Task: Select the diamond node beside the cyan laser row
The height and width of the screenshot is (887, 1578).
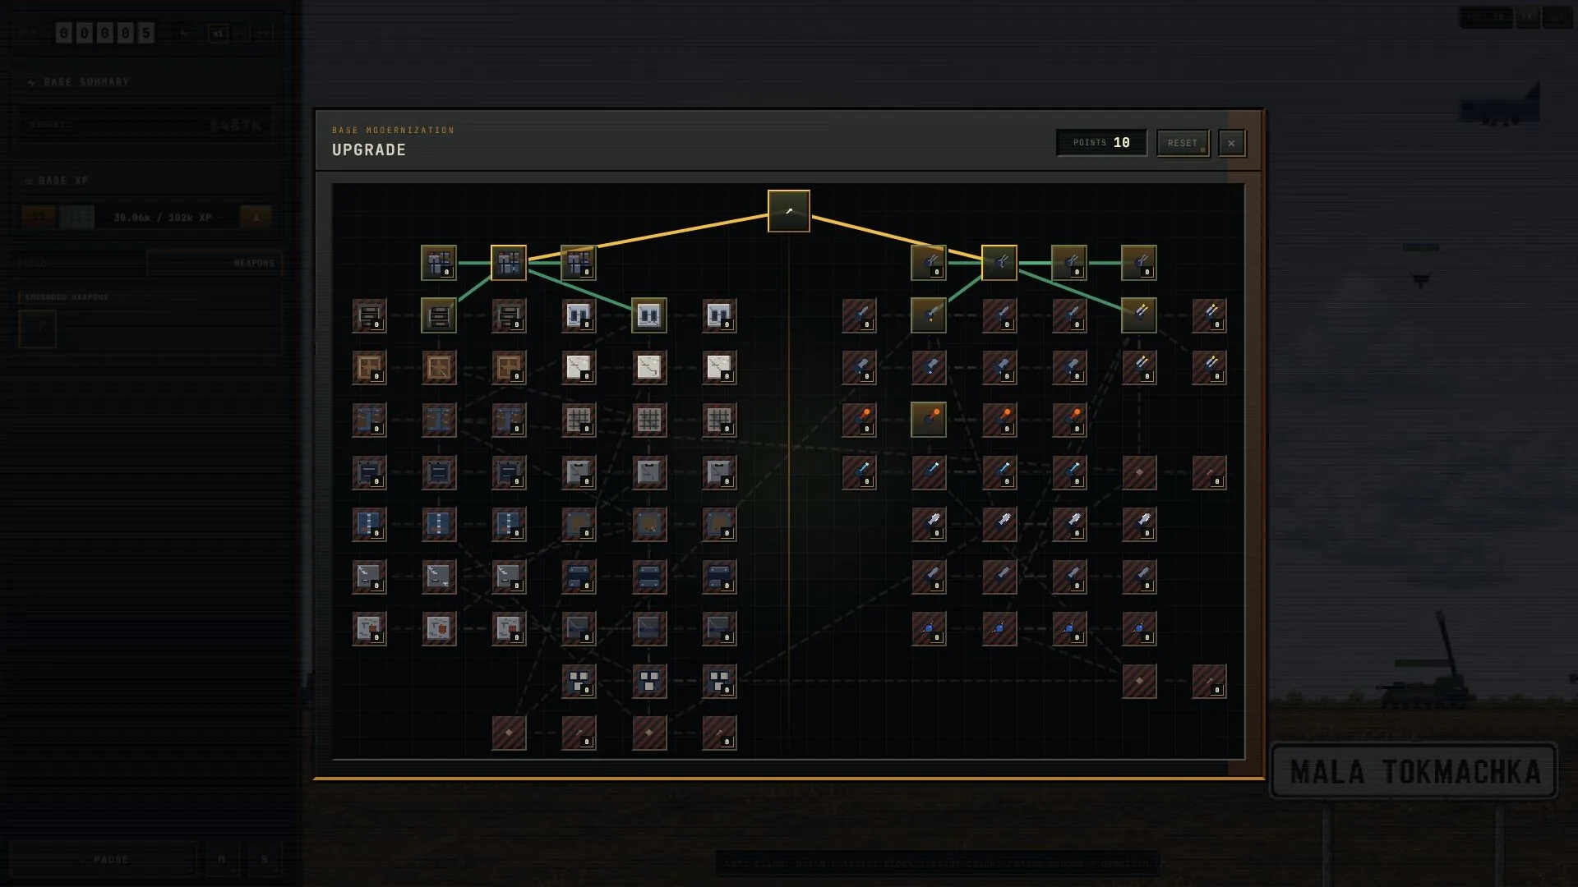Action: 1139,472
